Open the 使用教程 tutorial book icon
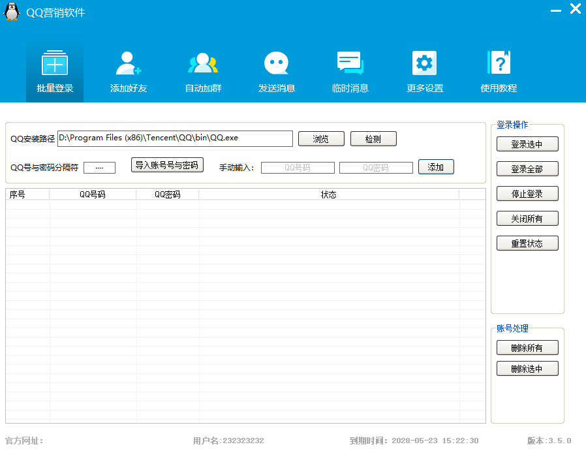 click(499, 63)
